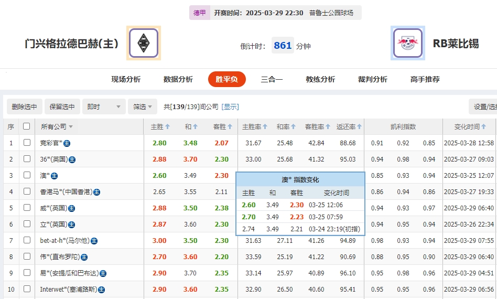497x299 pixels.
Task: Switch to the 数据分析 tab
Action: (178, 79)
